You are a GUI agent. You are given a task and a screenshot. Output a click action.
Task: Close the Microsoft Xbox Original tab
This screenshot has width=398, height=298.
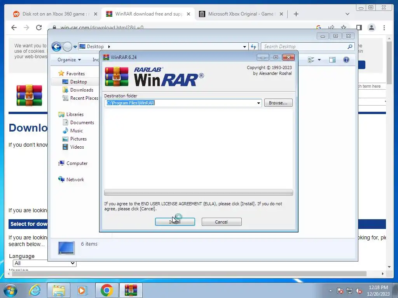coord(281,14)
